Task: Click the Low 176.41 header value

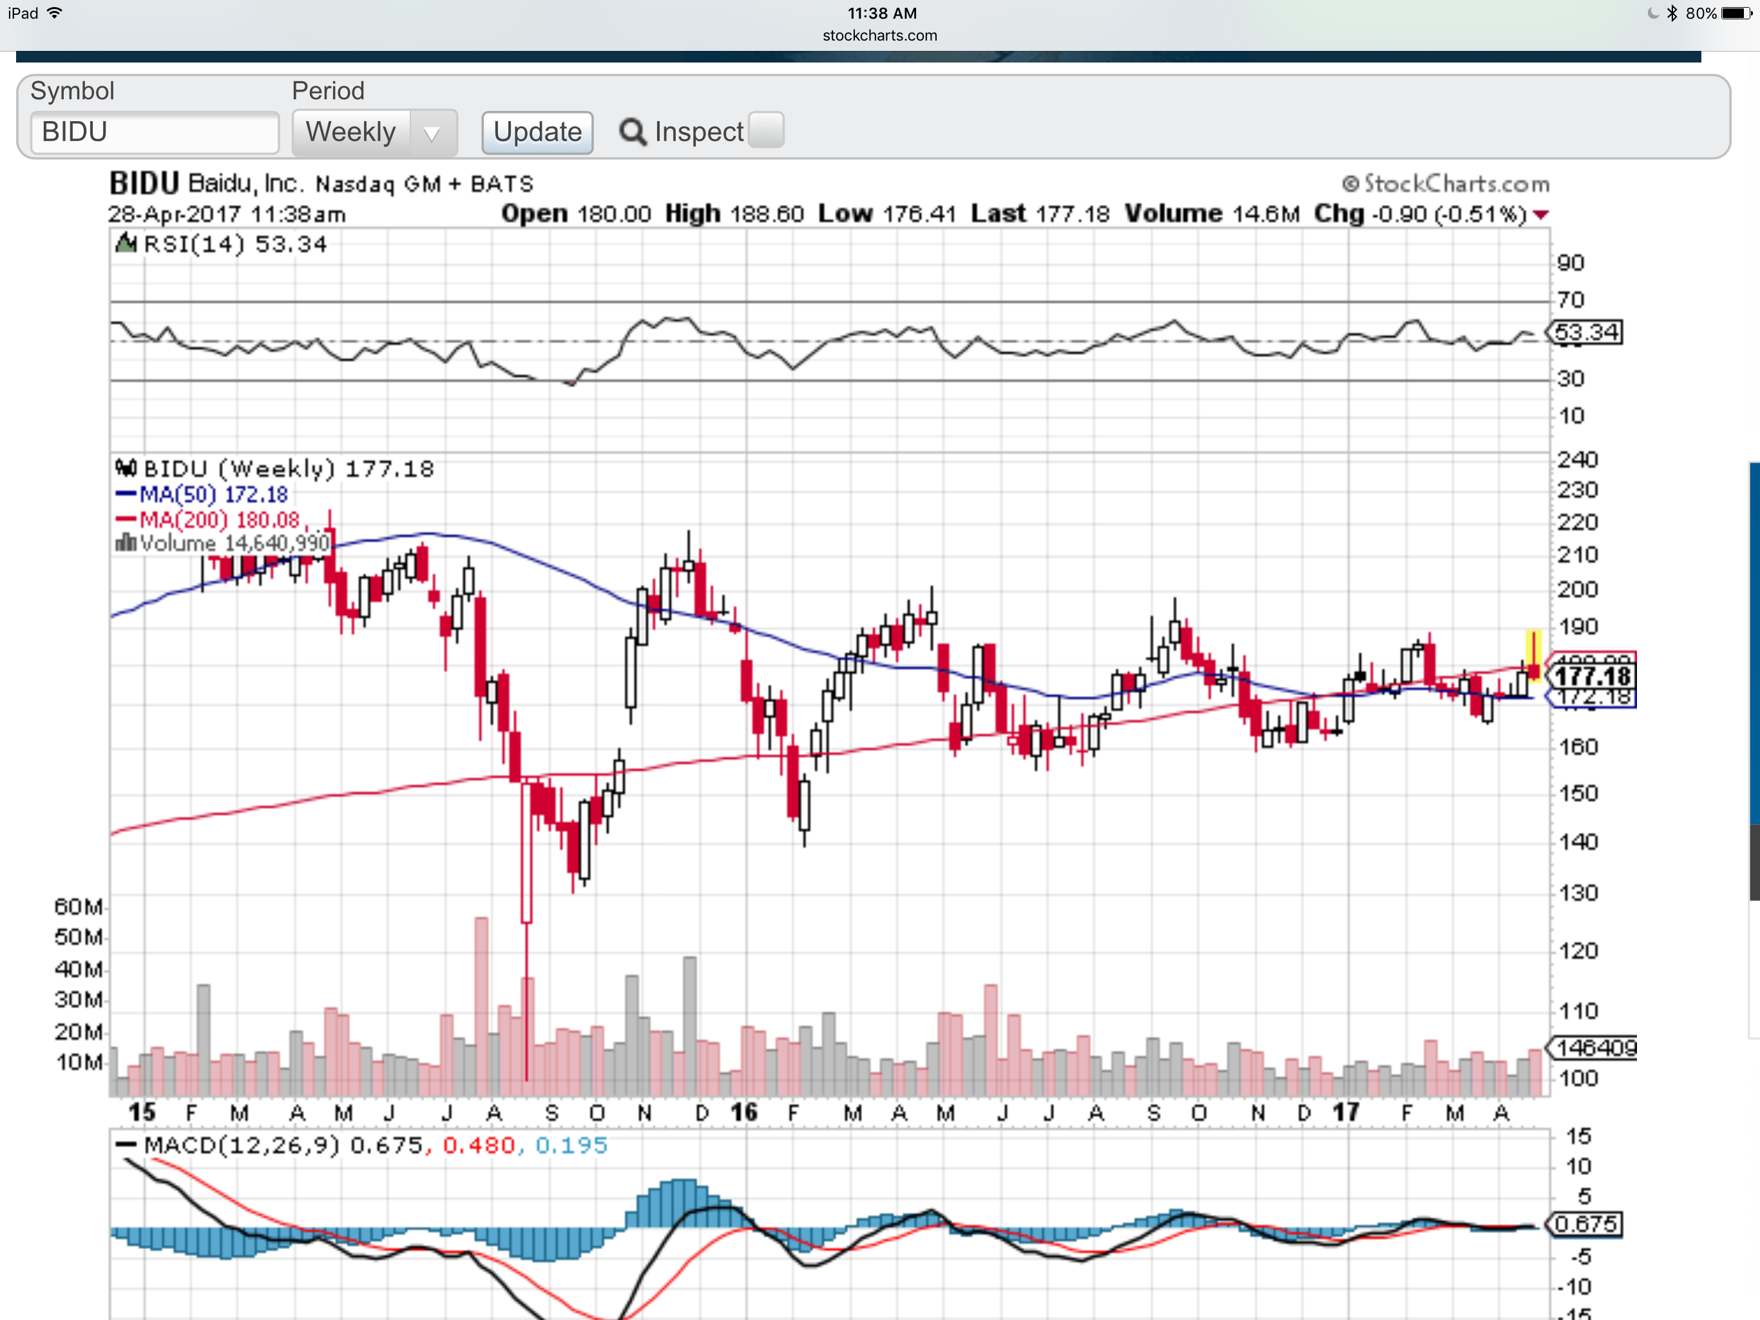Action: (886, 214)
